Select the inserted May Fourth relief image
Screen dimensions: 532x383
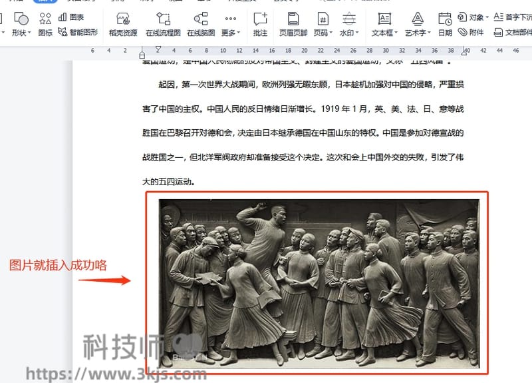click(319, 282)
